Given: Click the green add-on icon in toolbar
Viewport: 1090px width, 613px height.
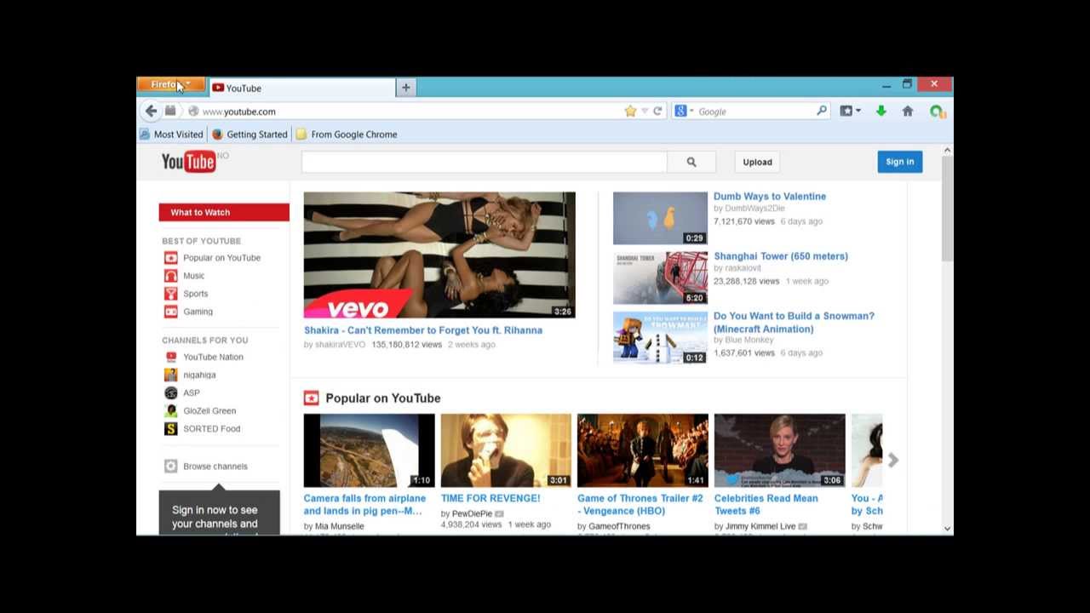Looking at the screenshot, I should tap(937, 112).
